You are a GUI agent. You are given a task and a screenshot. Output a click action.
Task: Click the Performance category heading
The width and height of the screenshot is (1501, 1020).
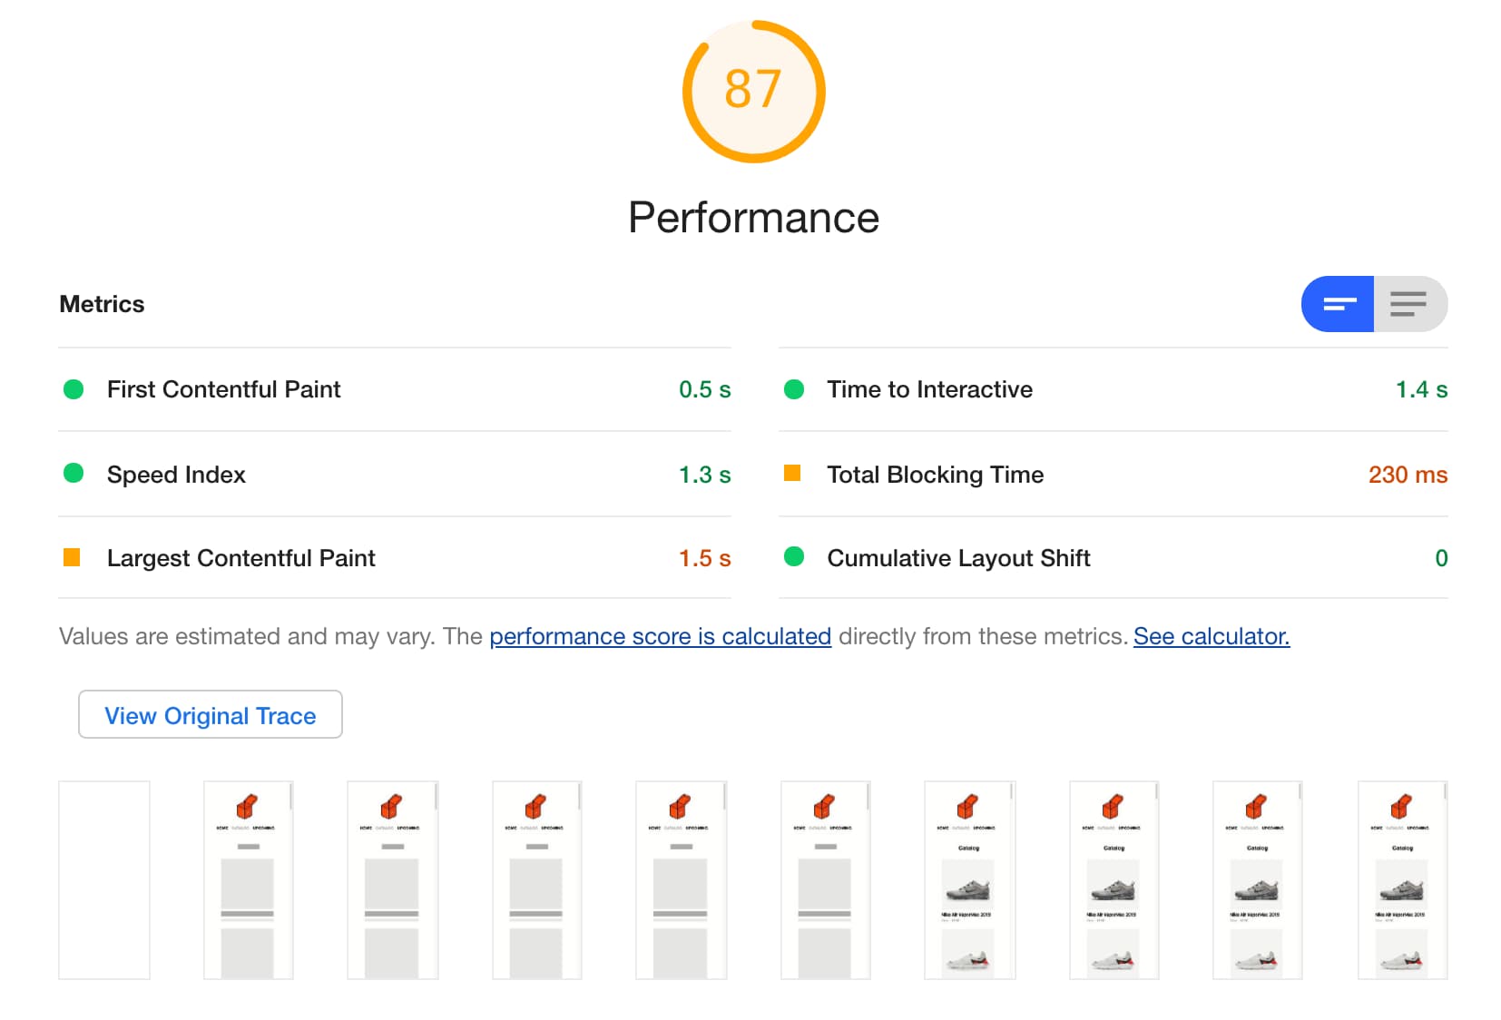coord(753,218)
